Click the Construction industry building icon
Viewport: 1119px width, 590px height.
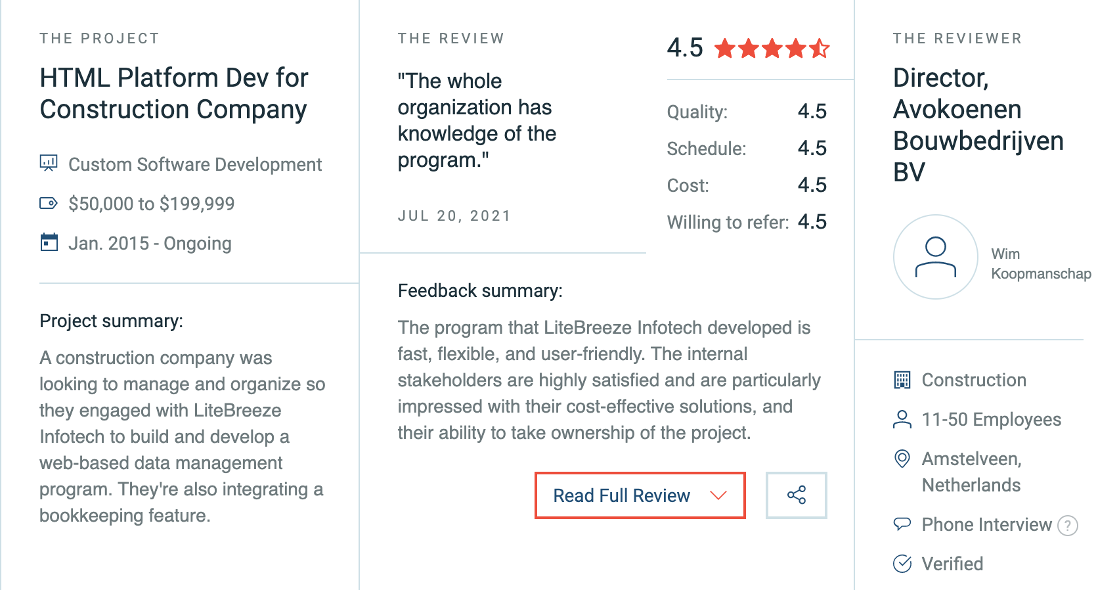click(902, 380)
